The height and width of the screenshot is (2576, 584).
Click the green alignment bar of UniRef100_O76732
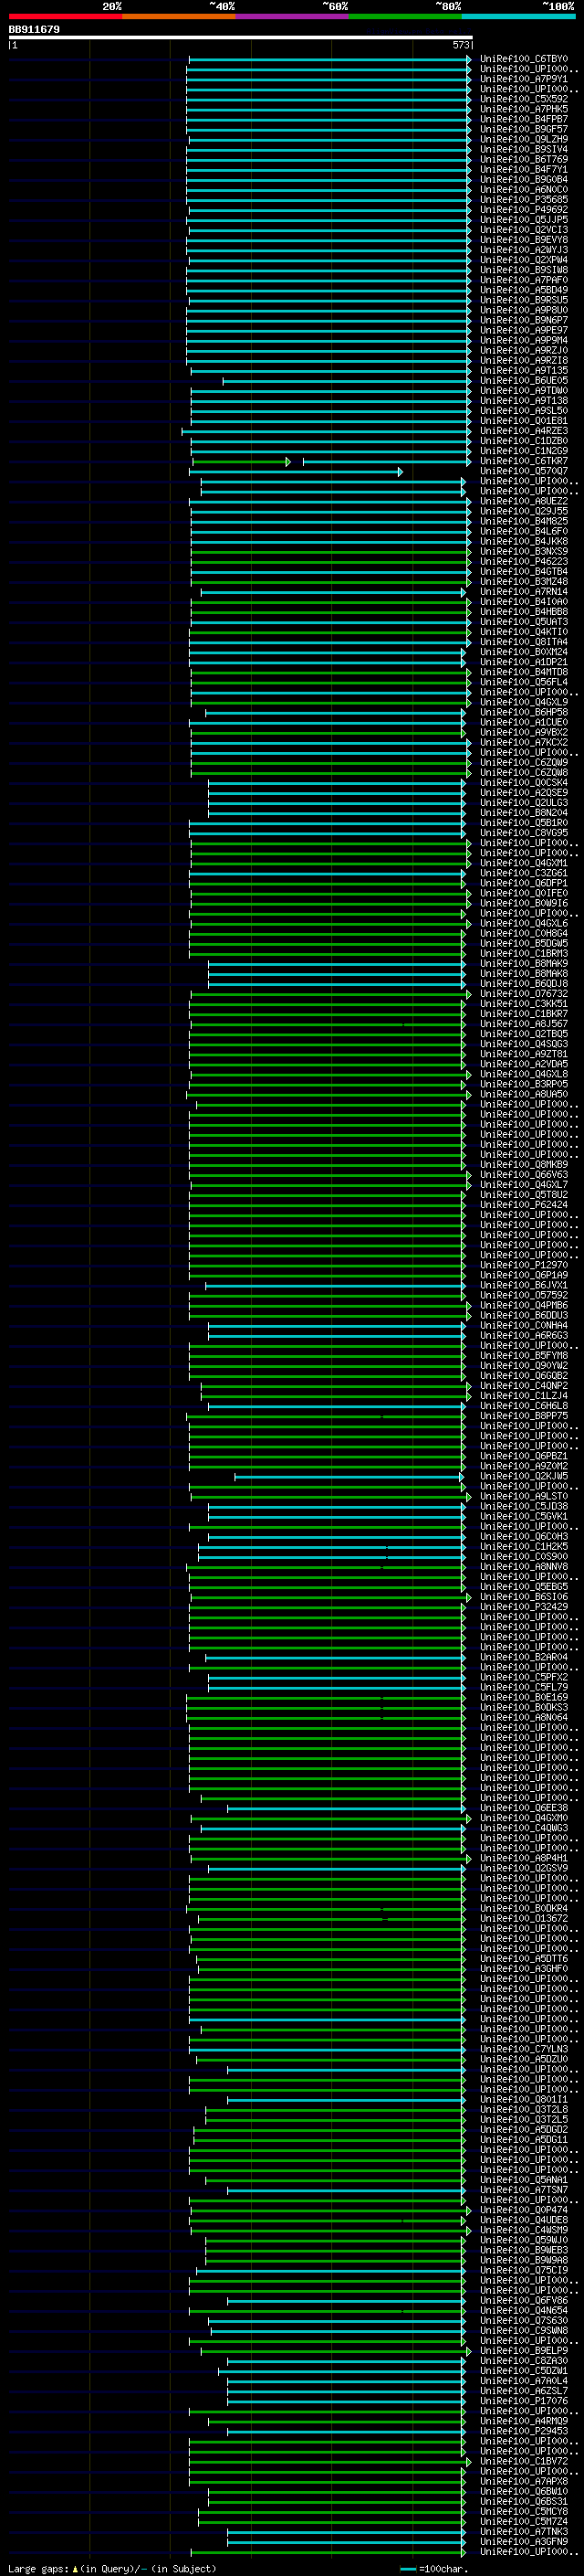pyautogui.click(x=330, y=994)
